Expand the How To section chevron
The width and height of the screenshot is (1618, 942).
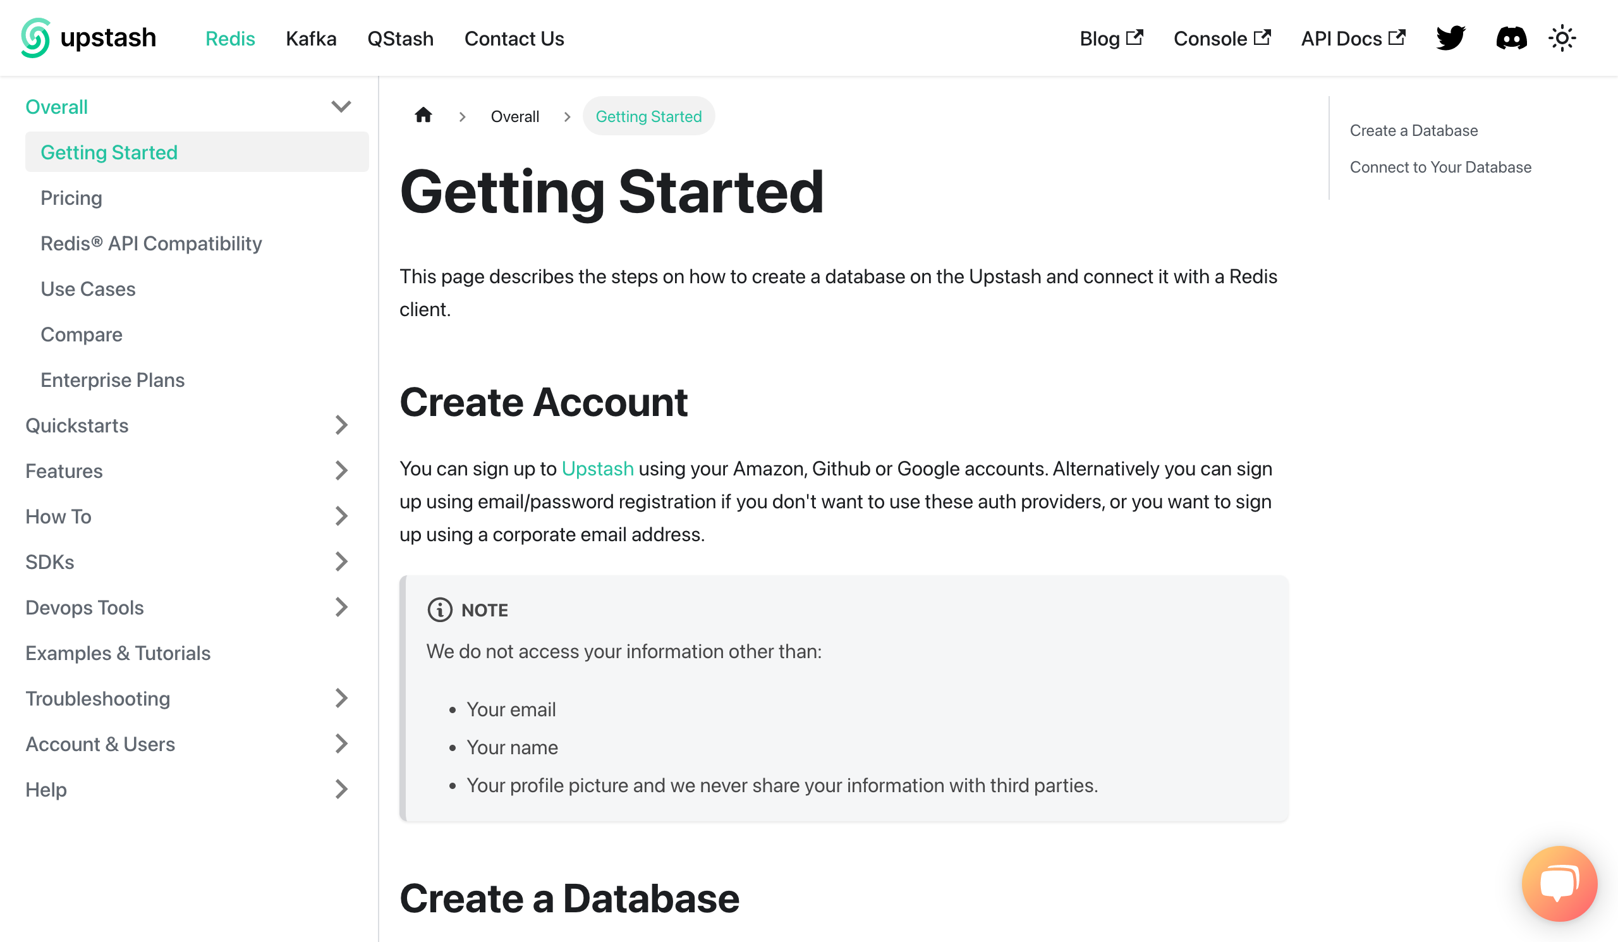[341, 517]
